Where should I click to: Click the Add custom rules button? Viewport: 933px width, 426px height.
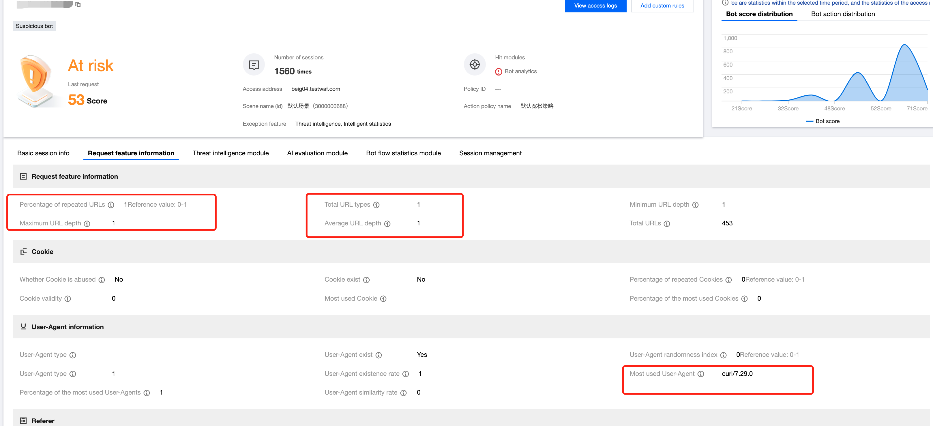662,6
